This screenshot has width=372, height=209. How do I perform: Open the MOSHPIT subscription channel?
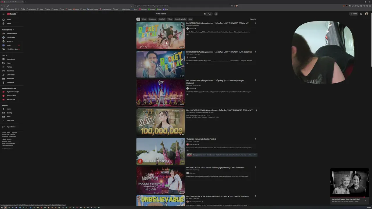click(12, 41)
